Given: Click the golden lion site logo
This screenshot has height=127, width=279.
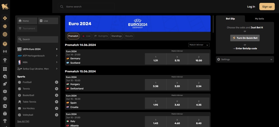Looking at the screenshot, I should pos(5,6).
